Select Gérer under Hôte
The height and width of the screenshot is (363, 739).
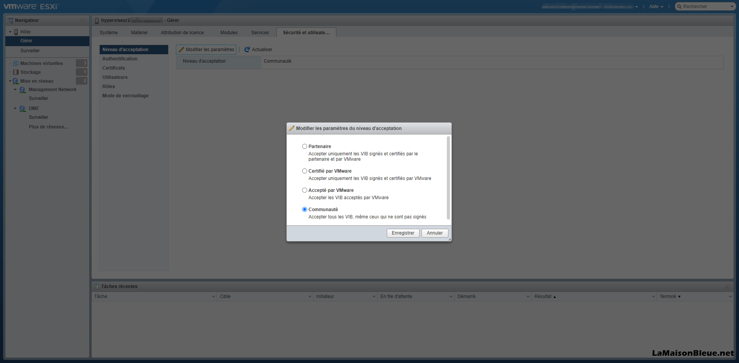(47, 41)
